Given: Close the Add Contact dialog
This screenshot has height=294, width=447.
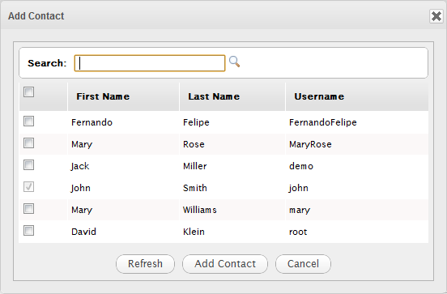Looking at the screenshot, I should pos(436,16).
